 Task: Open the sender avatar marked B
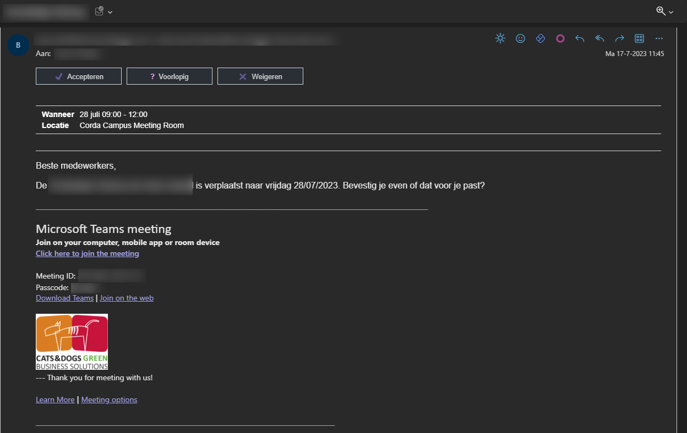pos(18,45)
